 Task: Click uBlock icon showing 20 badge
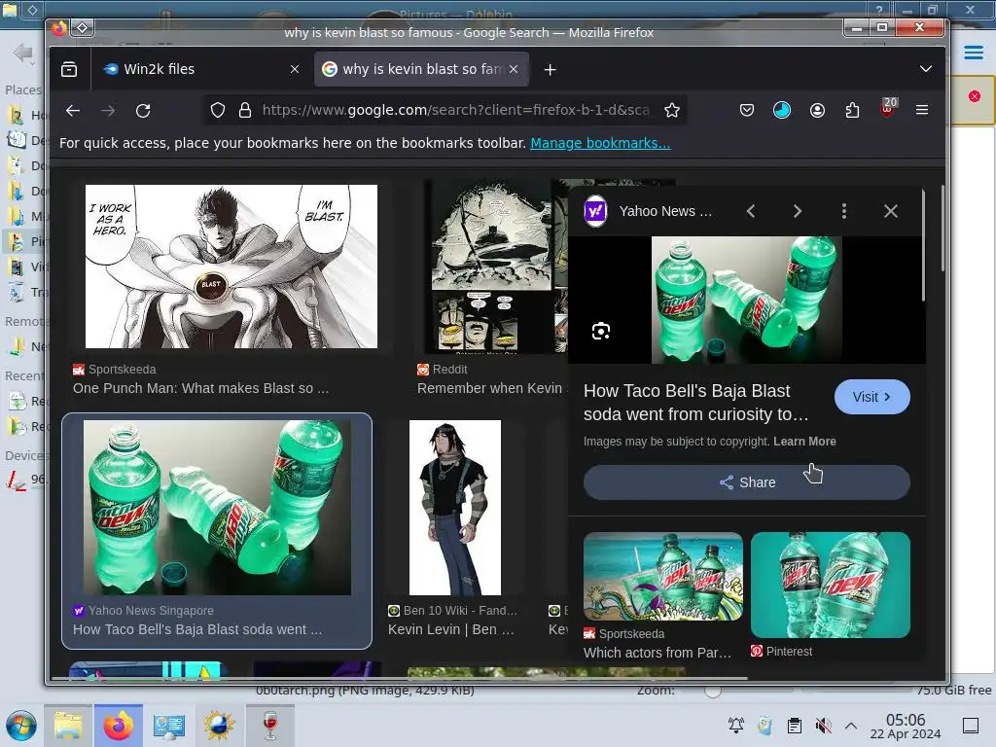click(888, 108)
